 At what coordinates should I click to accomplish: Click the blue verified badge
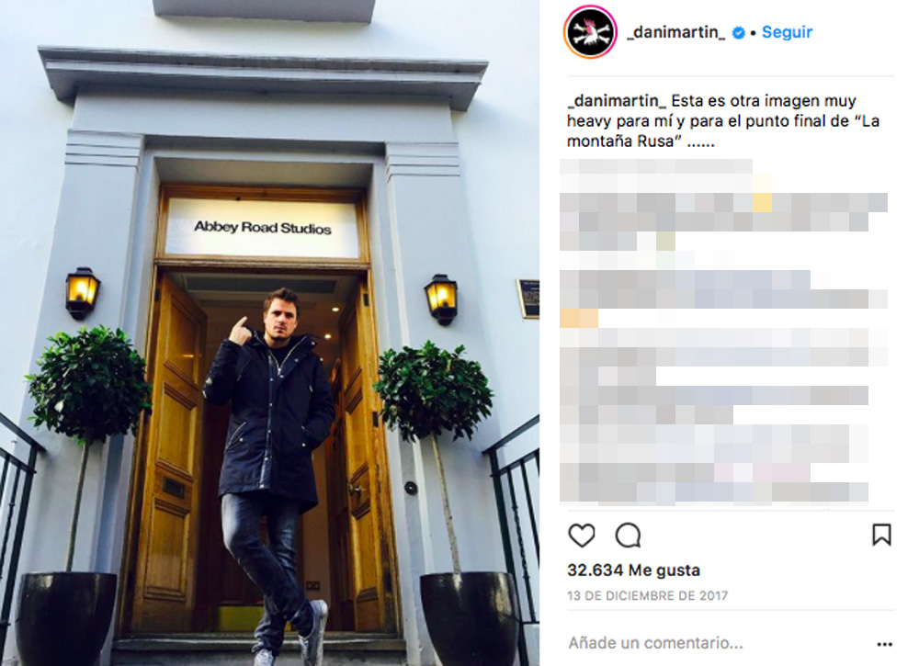[x=739, y=33]
